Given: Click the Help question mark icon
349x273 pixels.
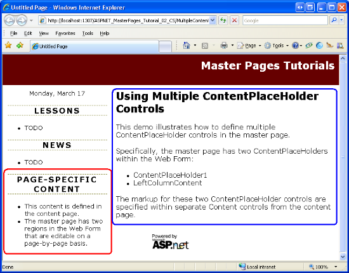Looking at the screenshot, I should [x=295, y=46].
